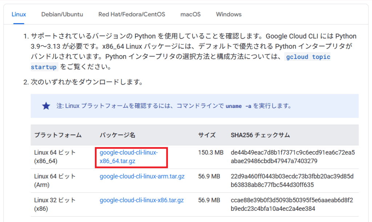This screenshot has width=372, height=222.
Task: Download google-cloud-cli-linux-x86_64.tar.gz package
Action: point(129,157)
